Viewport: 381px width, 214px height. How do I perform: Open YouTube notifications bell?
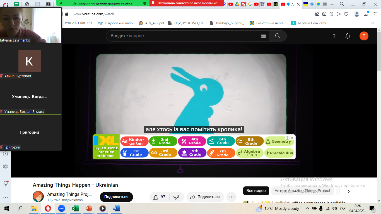pyautogui.click(x=348, y=36)
